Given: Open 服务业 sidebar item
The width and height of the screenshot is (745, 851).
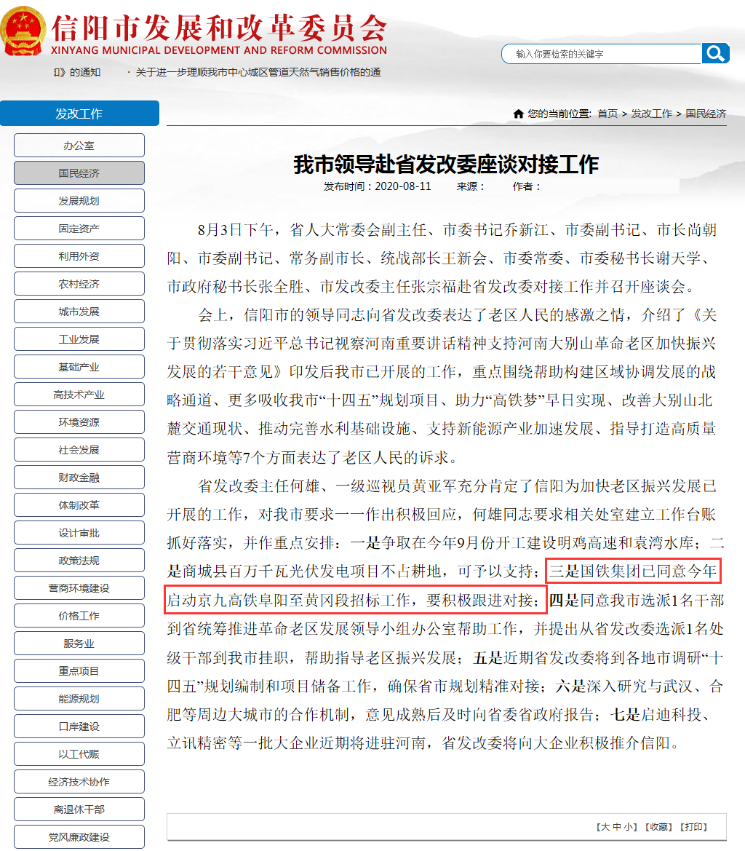Looking at the screenshot, I should (x=79, y=644).
